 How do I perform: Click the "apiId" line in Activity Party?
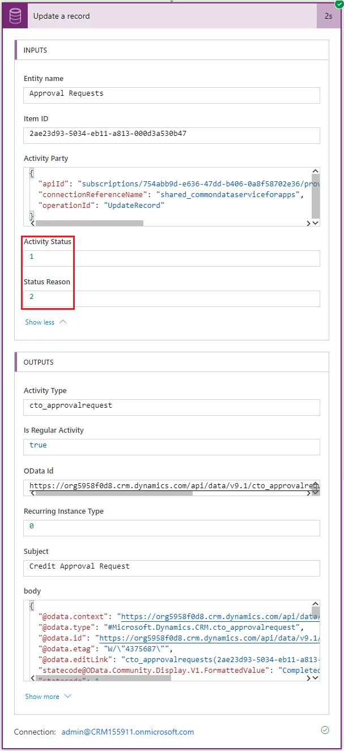coord(179,184)
